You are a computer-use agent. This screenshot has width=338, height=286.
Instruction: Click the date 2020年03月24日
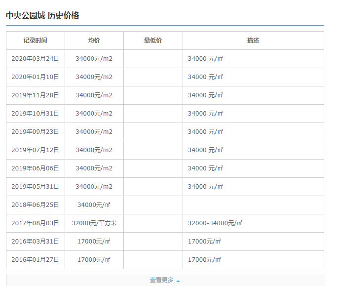tap(35, 59)
